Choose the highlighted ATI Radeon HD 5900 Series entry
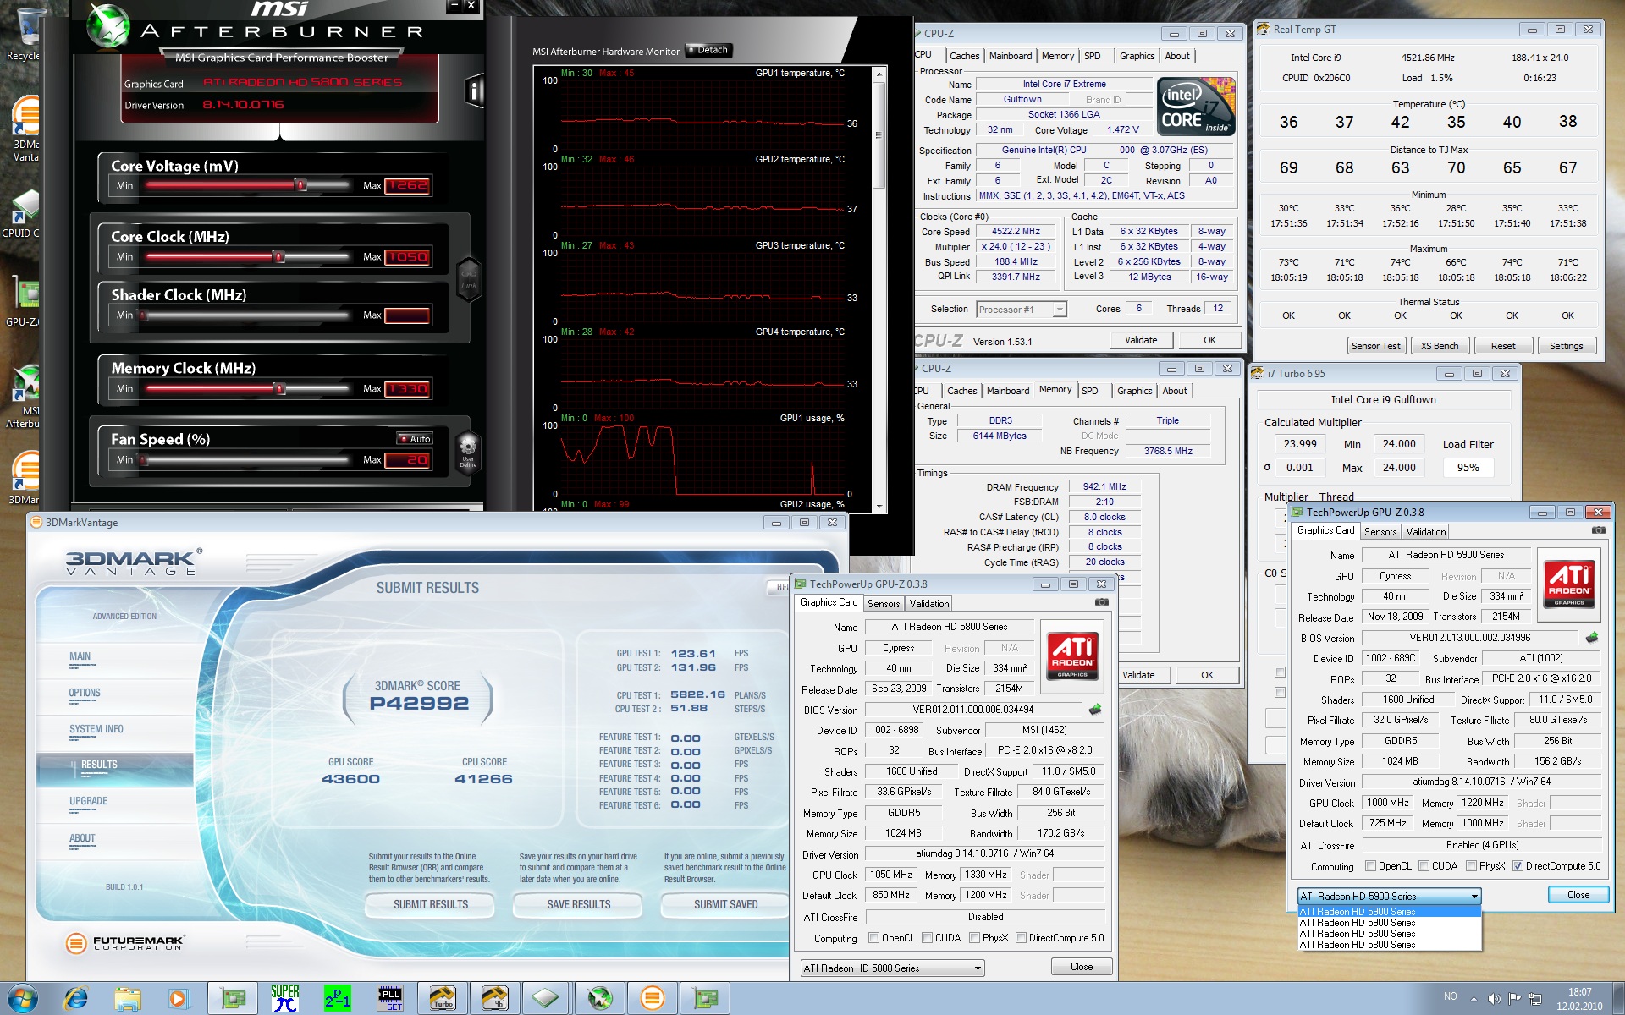The image size is (1625, 1015). point(1389,912)
